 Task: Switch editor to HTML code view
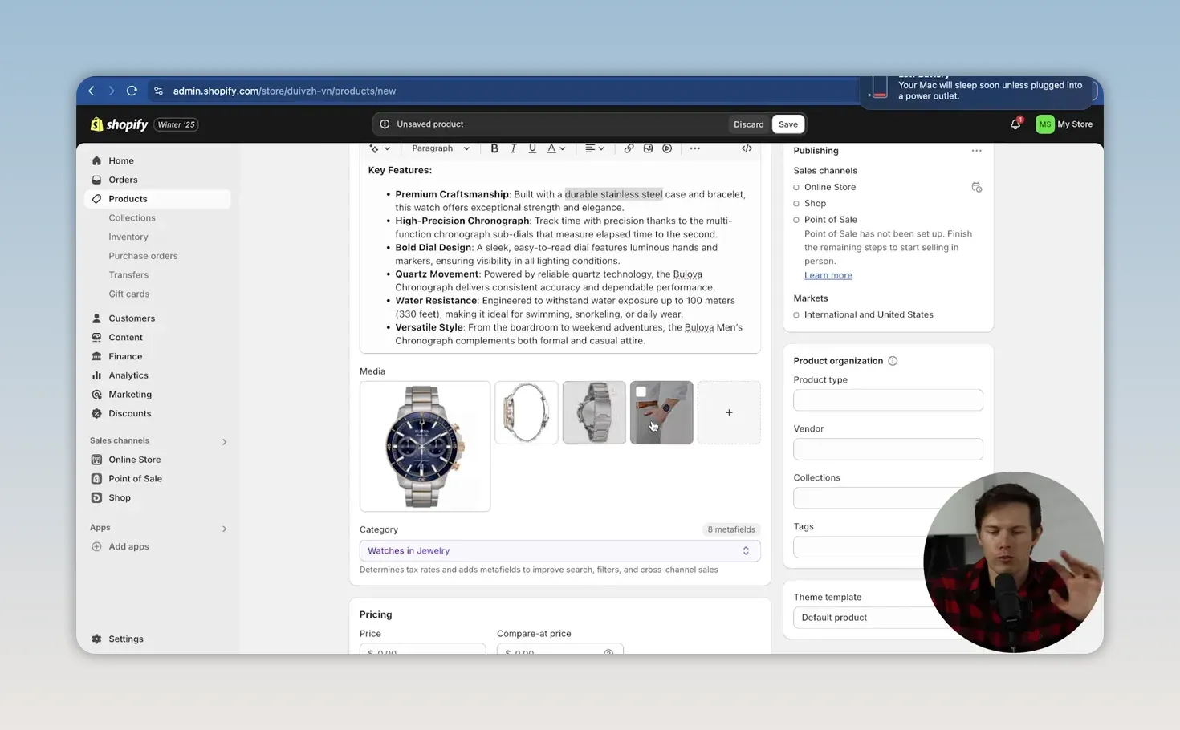coord(747,148)
